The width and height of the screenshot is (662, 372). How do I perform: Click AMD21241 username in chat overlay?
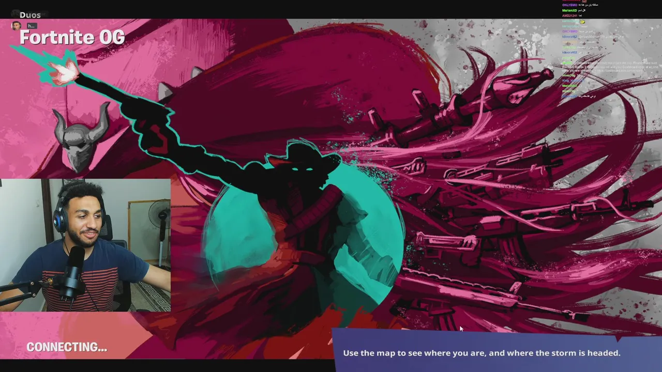tap(569, 16)
